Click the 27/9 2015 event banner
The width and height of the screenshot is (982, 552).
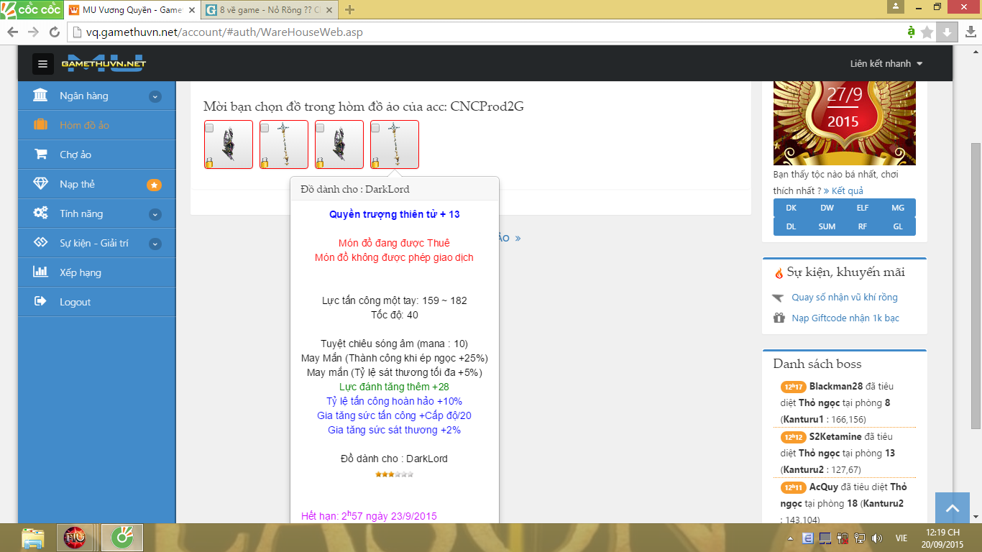pos(844,122)
